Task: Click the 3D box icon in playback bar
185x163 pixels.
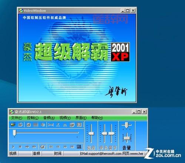Action: pyautogui.click(x=43, y=147)
